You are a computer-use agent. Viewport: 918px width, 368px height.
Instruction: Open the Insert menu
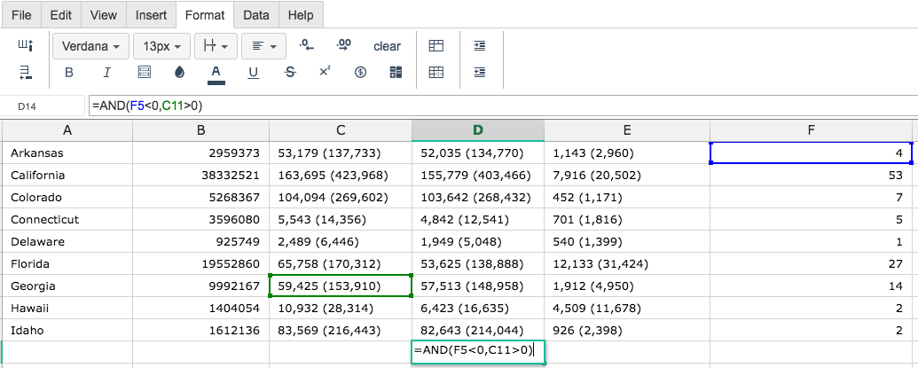click(151, 15)
